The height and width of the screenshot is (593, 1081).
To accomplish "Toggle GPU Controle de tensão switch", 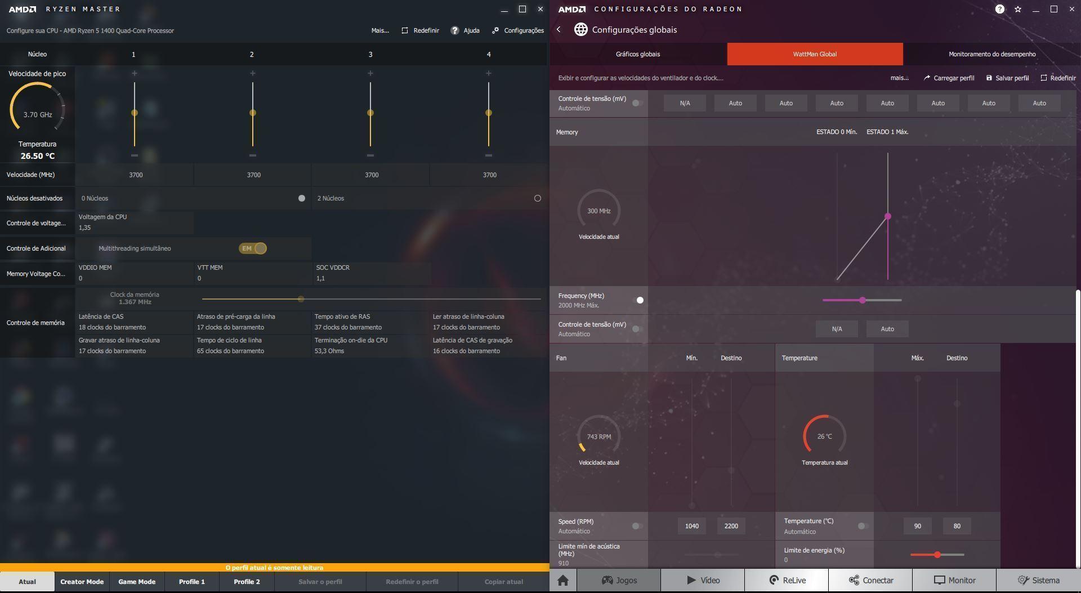I will point(637,103).
